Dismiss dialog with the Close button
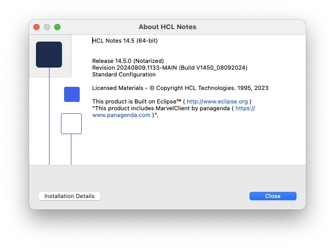335x248 pixels. [x=273, y=196]
